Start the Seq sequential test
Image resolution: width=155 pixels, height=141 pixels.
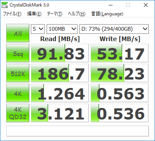coord(18,53)
